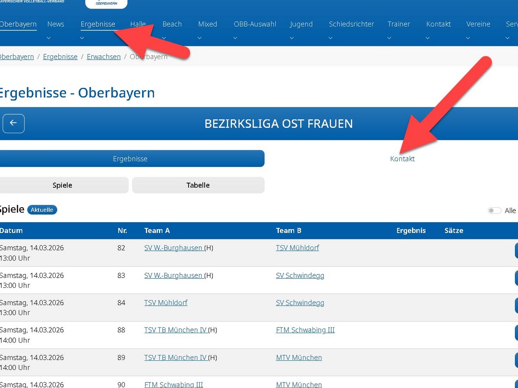Expand the chevron beneath Trainer
Image resolution: width=518 pixels, height=388 pixels.
[389, 38]
